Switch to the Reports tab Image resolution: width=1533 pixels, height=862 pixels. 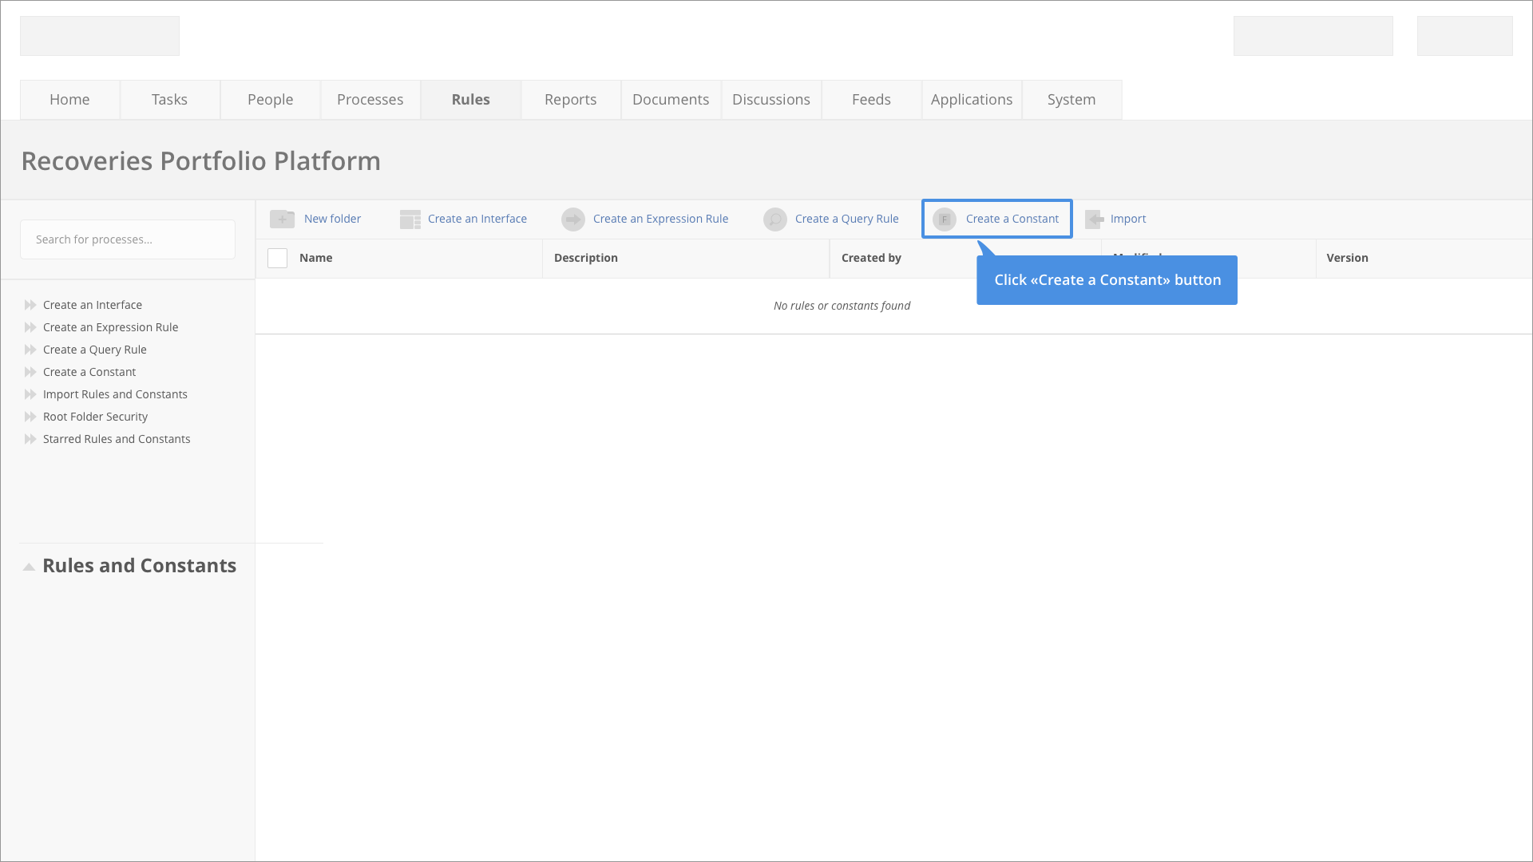(x=570, y=100)
